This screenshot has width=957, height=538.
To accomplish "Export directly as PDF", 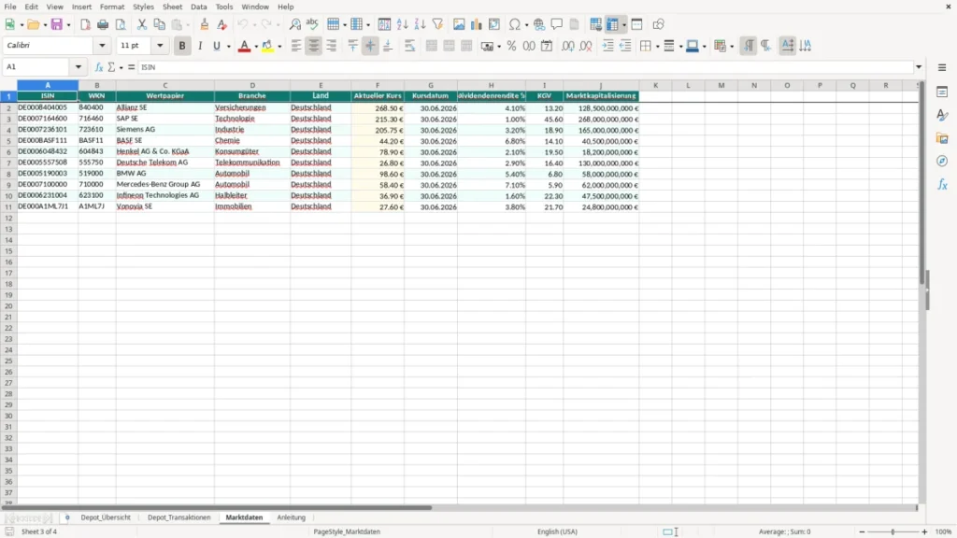I will (85, 24).
